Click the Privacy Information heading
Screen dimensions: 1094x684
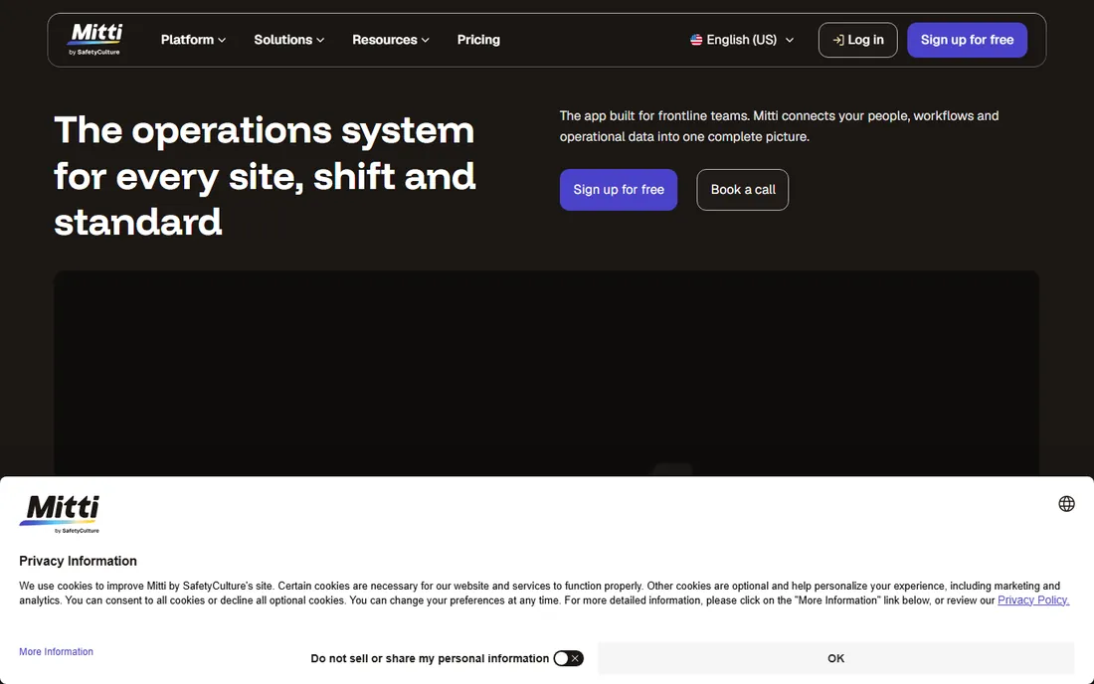(79, 561)
